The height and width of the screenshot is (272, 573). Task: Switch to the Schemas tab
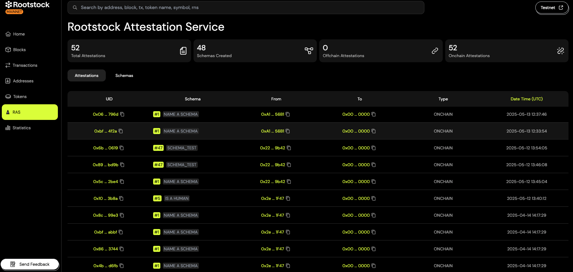coord(124,75)
